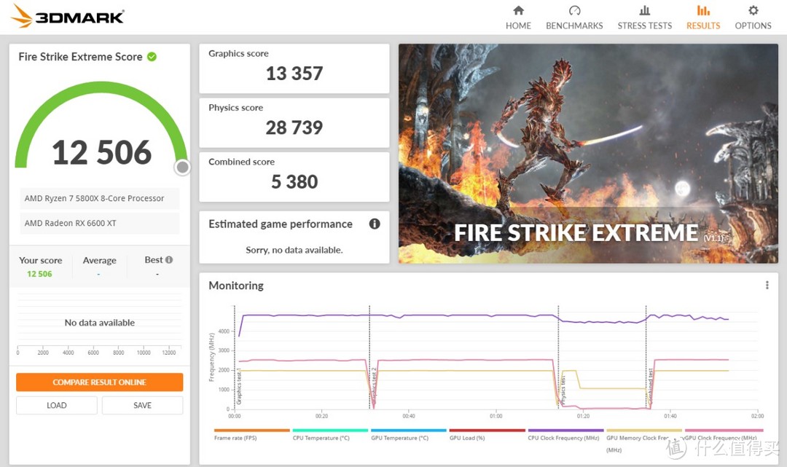Image resolution: width=787 pixels, height=467 pixels.
Task: Click the LOAD button
Action: click(57, 405)
